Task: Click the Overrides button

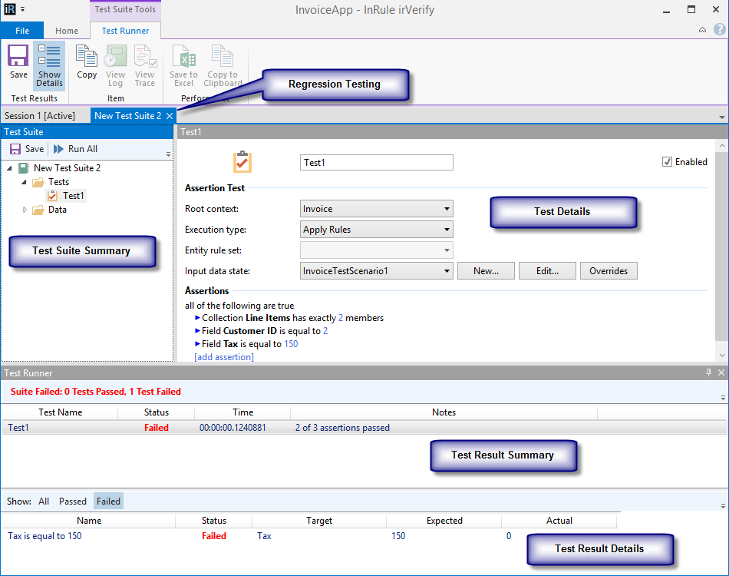Action: pyautogui.click(x=609, y=271)
